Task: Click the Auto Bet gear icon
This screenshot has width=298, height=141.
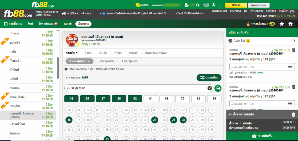Action: 230,41
